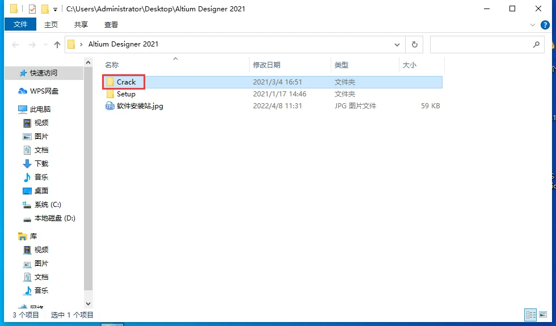Switch to the 主页 ribbon tab

pos(50,24)
